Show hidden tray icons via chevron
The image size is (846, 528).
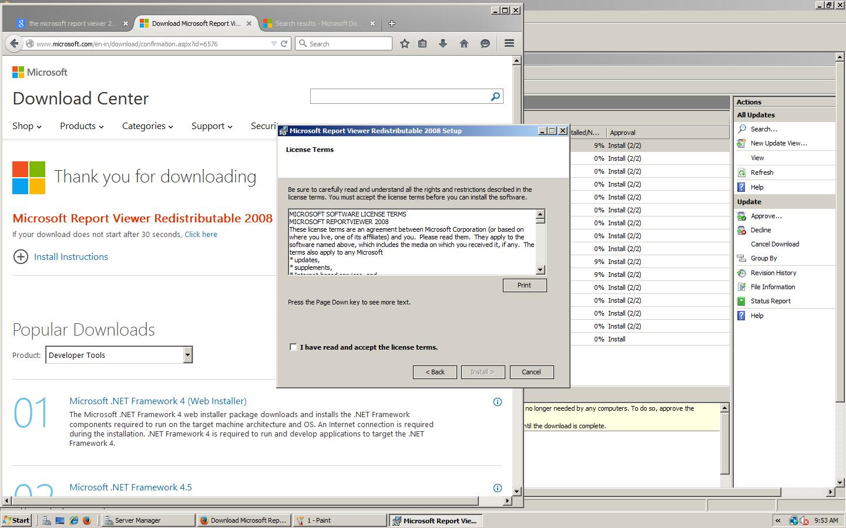tap(778, 520)
